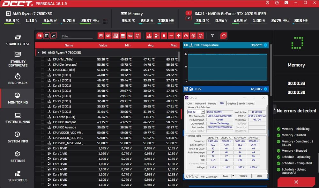Image resolution: width=319 pixels, height=188 pixels.
Task: Select the +12V graph header bar
Action: pyautogui.click(x=226, y=89)
